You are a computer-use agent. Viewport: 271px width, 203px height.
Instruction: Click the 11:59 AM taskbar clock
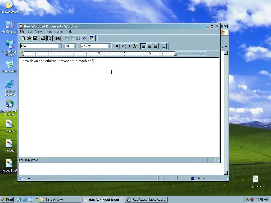[262, 200]
